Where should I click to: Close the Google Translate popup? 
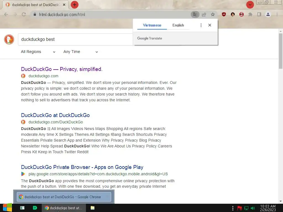tap(210, 25)
